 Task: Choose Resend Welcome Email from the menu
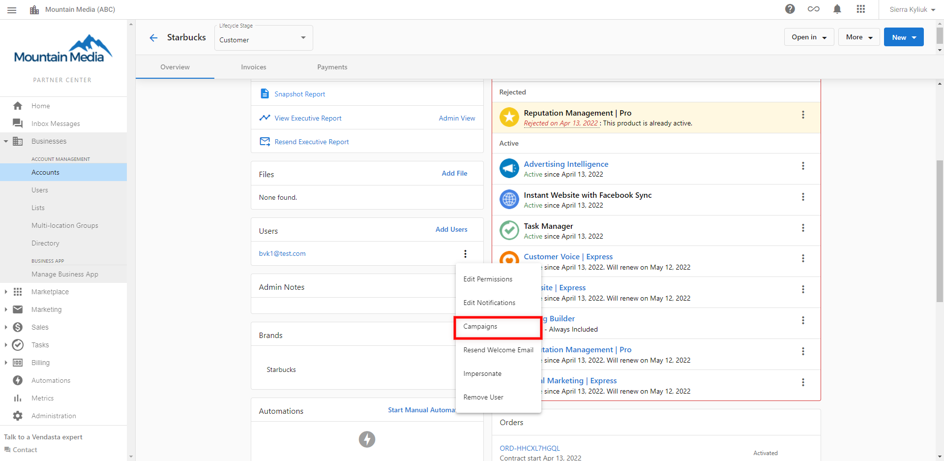pos(499,350)
